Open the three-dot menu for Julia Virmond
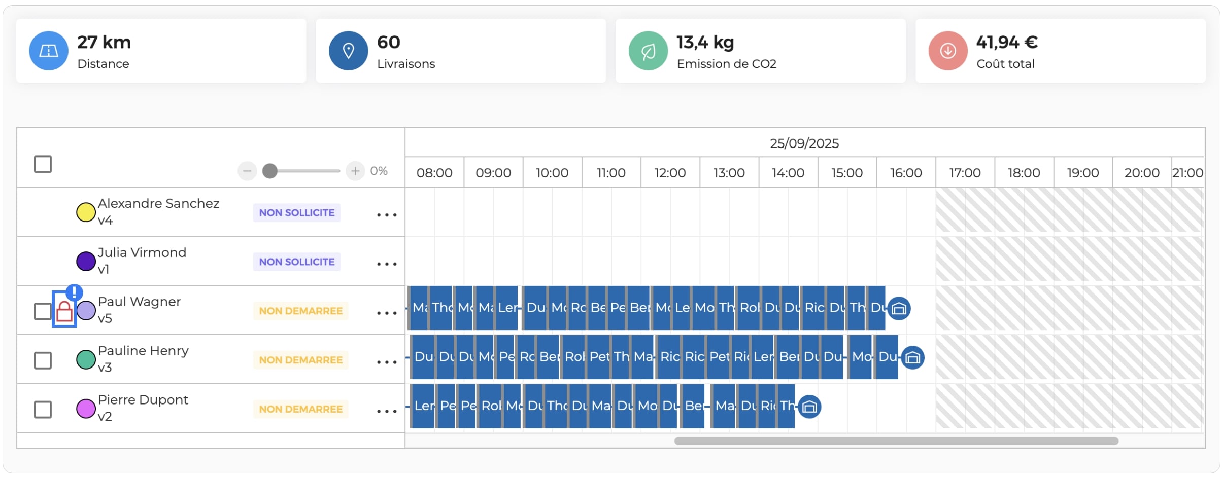Screen dimensions: 1223x477 coord(387,264)
